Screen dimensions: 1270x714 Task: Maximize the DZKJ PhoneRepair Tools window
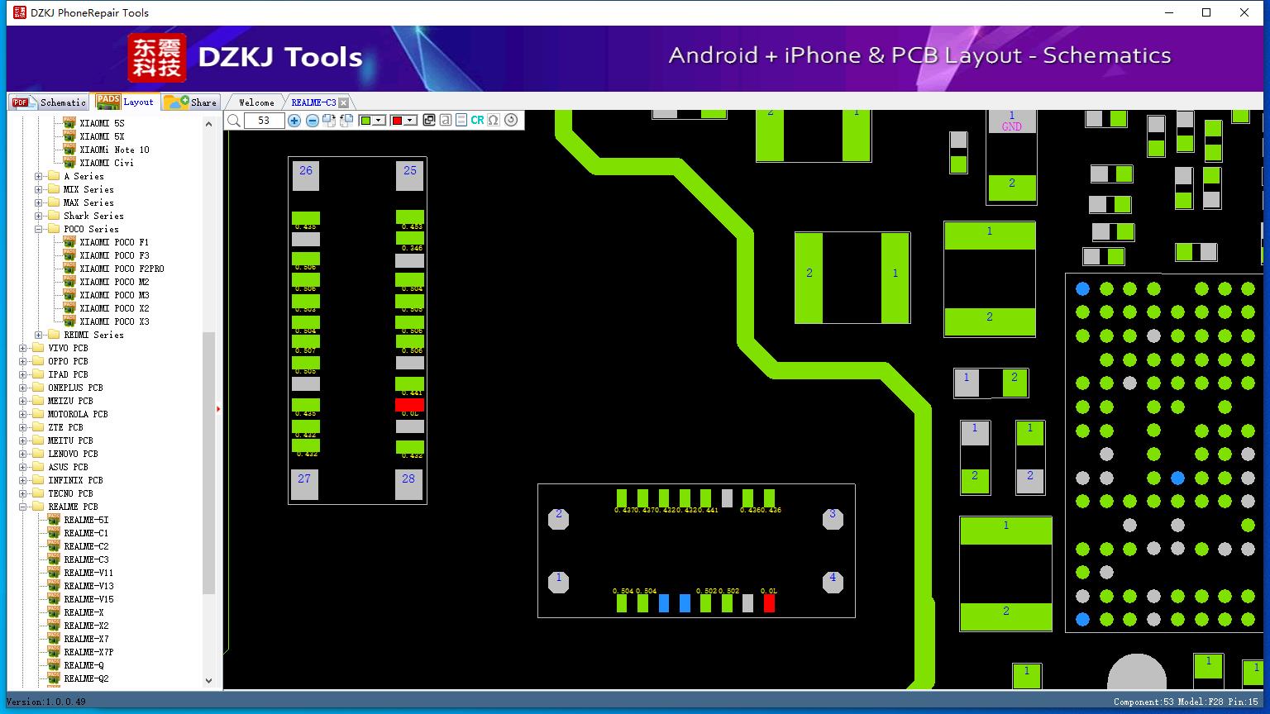point(1206,12)
